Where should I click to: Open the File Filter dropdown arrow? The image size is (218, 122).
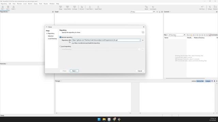coord(185,35)
